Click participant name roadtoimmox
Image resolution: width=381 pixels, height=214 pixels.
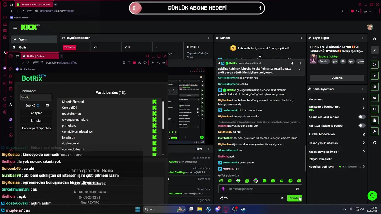[71, 114]
